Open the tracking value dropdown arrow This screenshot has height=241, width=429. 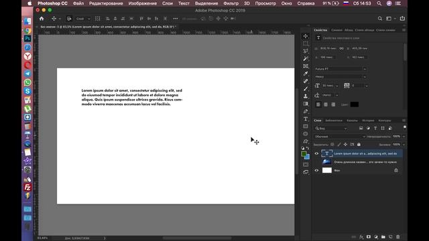click(367, 86)
